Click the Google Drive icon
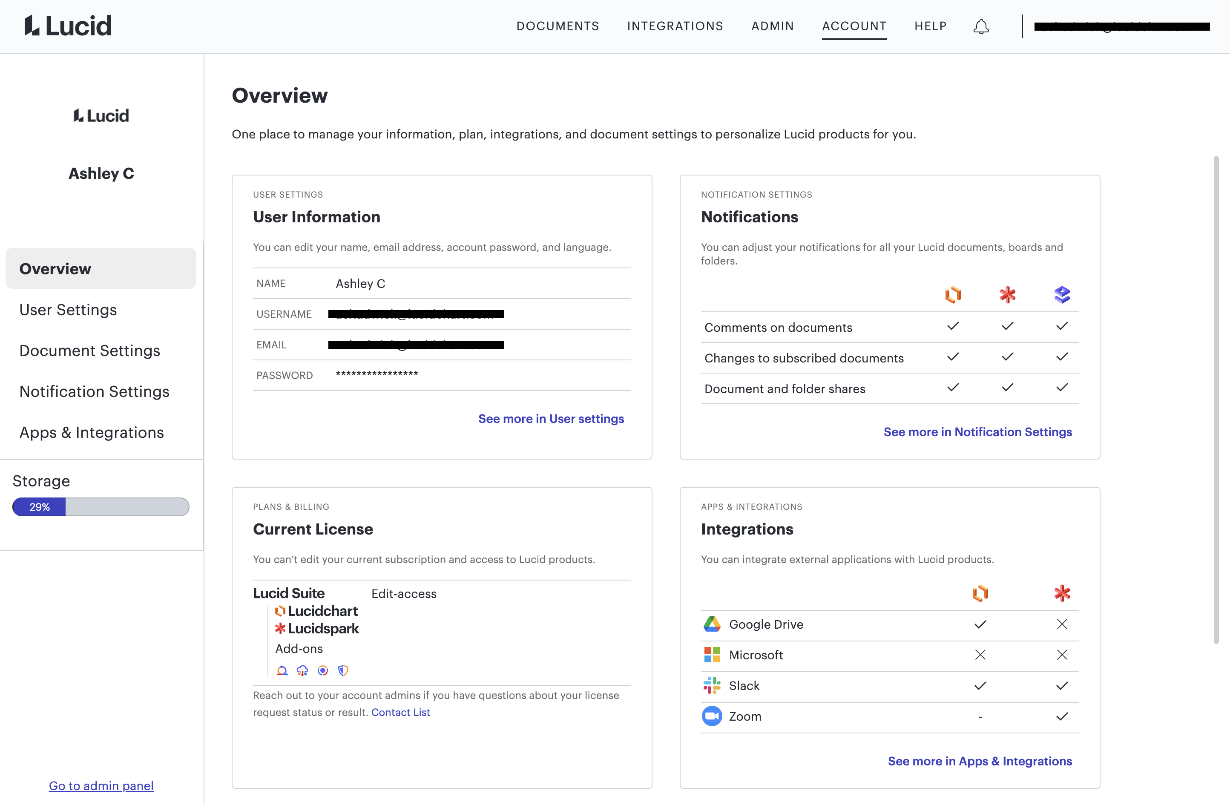Screen dimensions: 1230x805 point(712,624)
